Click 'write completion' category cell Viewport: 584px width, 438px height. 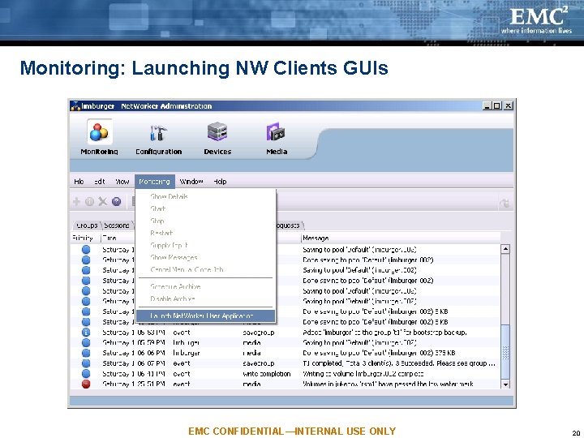266,374
